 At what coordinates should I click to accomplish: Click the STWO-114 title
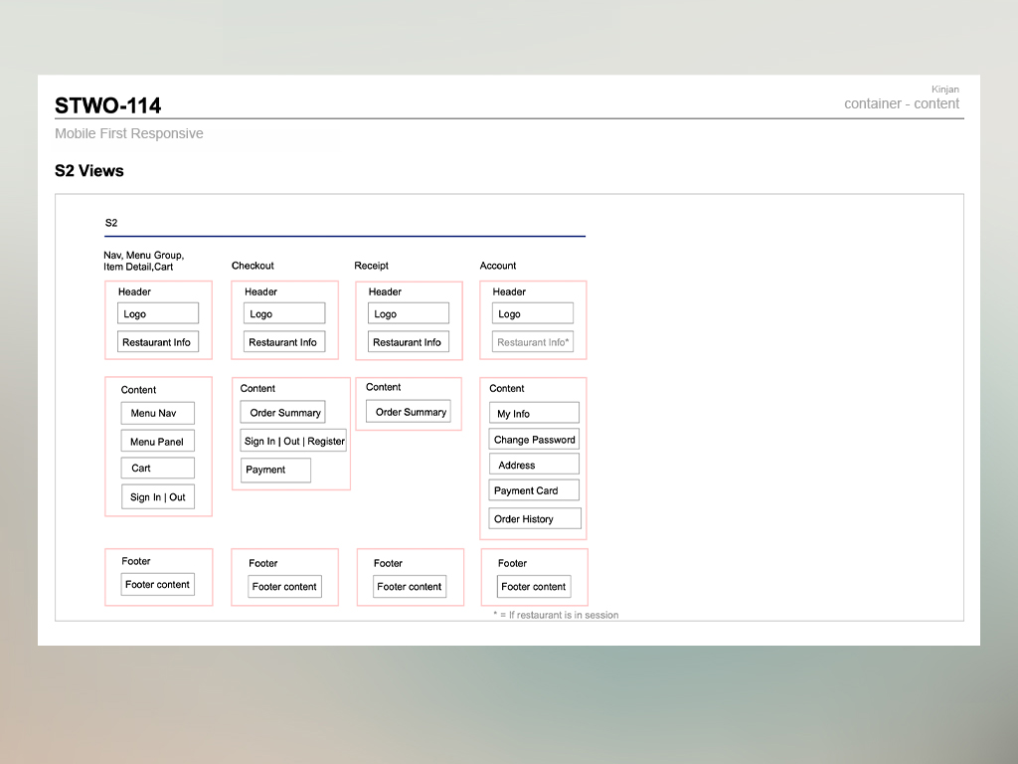(x=107, y=105)
